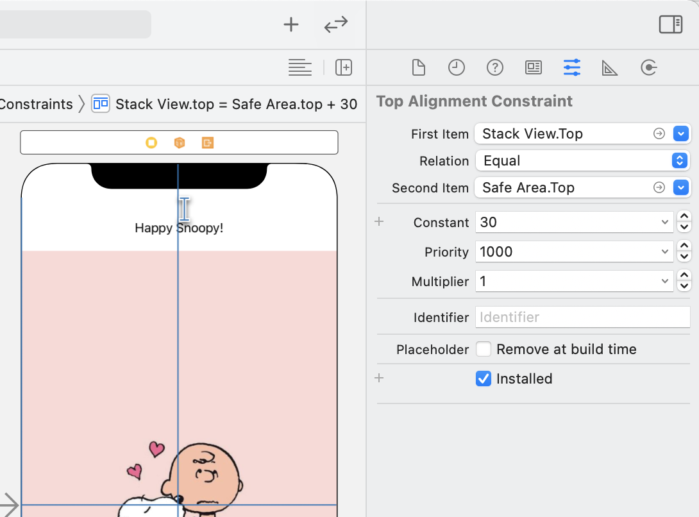Viewport: 699px width, 517px height.
Task: Open the Constant field dropdown chevron
Action: click(664, 222)
